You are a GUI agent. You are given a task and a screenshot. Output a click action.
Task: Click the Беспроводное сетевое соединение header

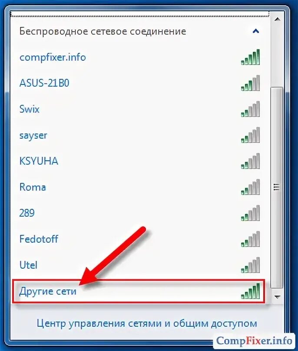tap(103, 31)
